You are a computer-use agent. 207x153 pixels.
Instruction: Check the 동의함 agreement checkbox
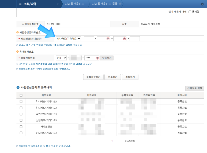click(x=190, y=12)
